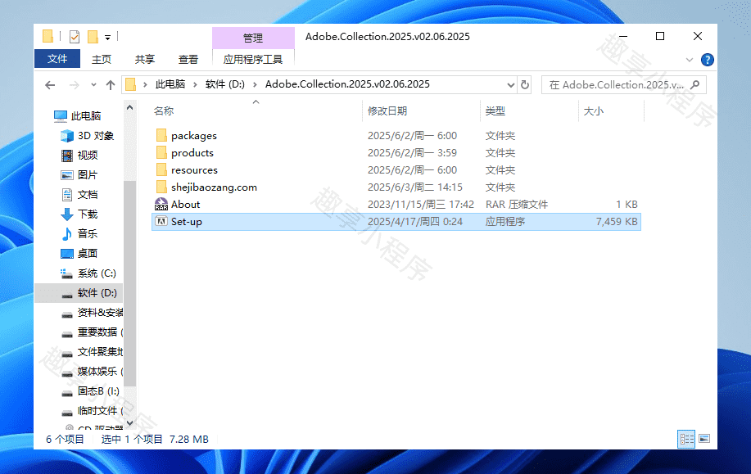Open the address bar history dropdown
751x474 pixels.
(x=510, y=85)
